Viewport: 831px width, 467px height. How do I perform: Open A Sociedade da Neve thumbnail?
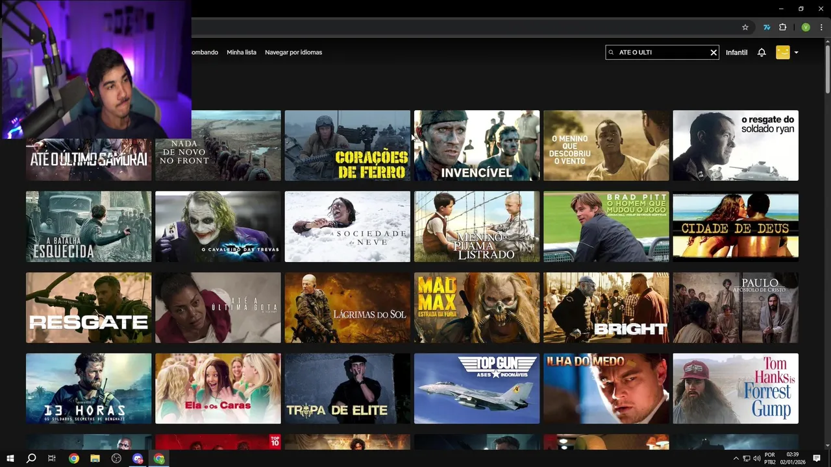click(347, 226)
